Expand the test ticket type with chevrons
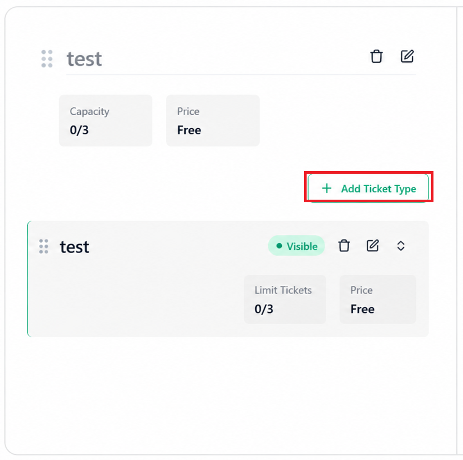 click(x=401, y=246)
